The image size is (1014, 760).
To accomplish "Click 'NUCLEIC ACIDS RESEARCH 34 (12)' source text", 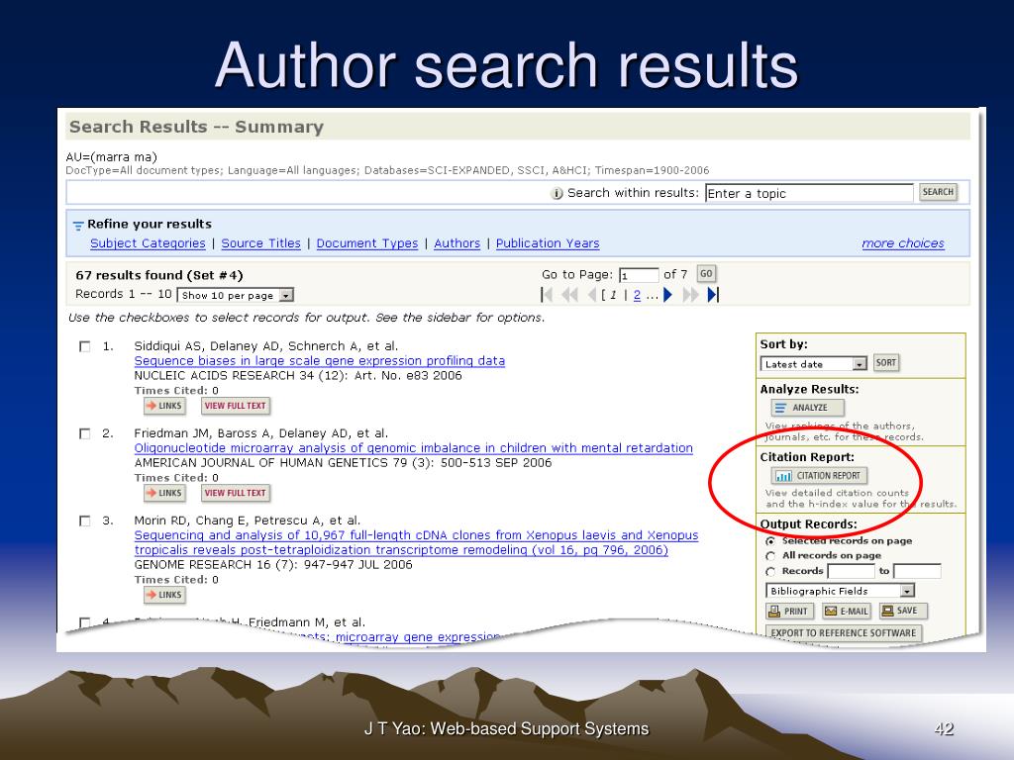I will click(241, 376).
